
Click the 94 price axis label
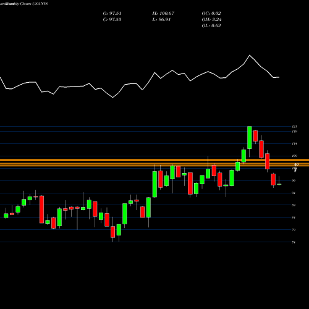tap(294, 193)
